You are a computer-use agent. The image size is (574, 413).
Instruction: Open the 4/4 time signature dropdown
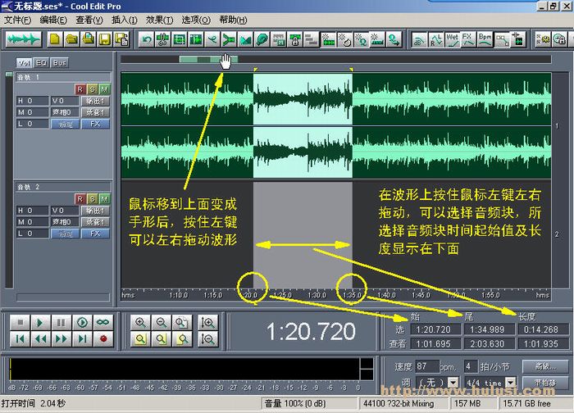point(510,383)
